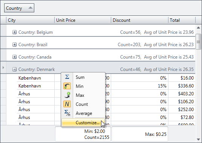202x143 pixels.
Task: Expand the Brazil country group
Action: [14, 45]
